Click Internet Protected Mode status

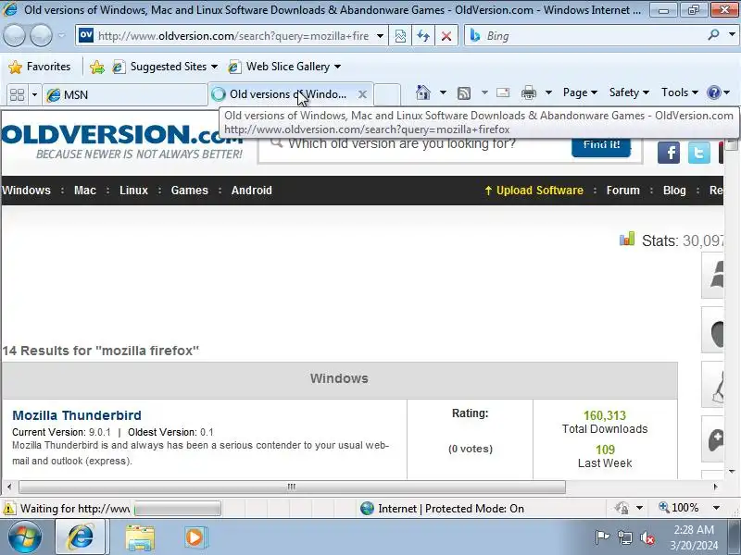[x=442, y=508]
